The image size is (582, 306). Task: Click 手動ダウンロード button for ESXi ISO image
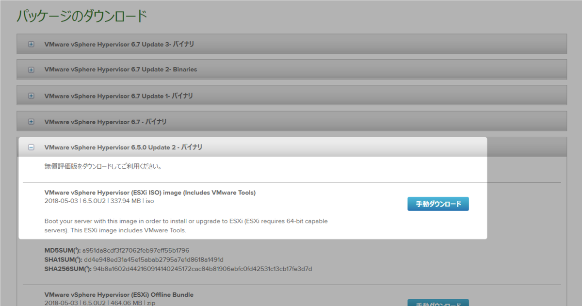tap(438, 204)
